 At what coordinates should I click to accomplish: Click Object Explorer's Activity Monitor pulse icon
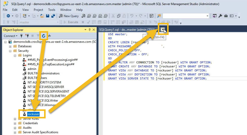click(49, 36)
